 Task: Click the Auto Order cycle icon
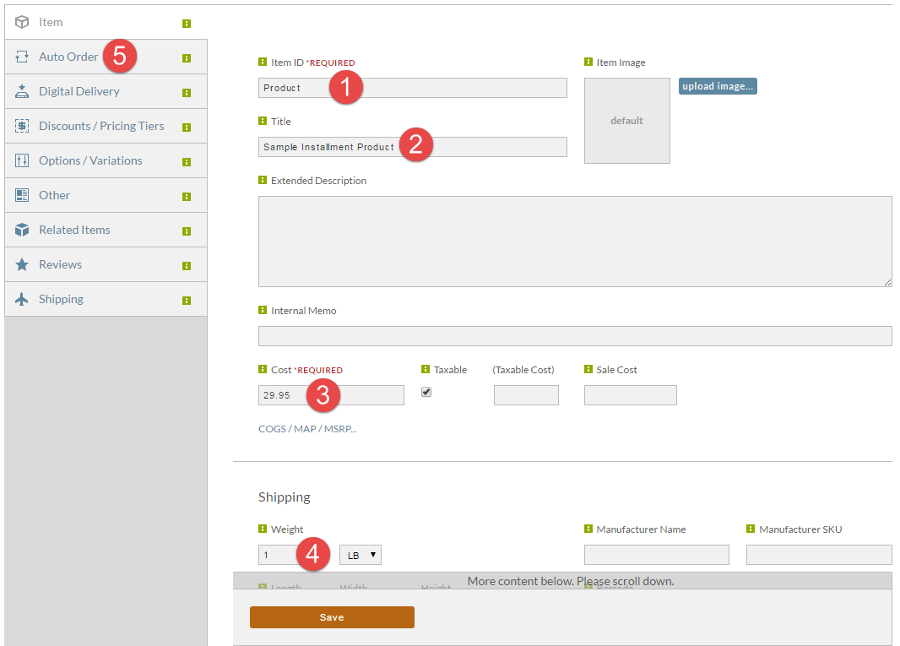pyautogui.click(x=22, y=57)
